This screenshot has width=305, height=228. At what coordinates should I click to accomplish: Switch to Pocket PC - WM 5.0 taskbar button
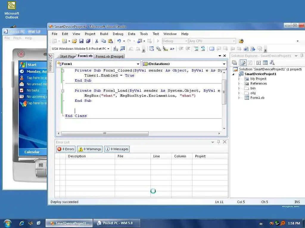pyautogui.click(x=117, y=223)
